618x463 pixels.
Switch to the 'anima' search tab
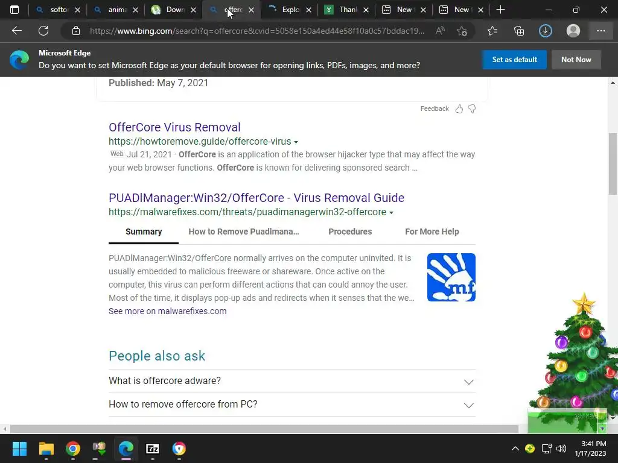click(115, 10)
